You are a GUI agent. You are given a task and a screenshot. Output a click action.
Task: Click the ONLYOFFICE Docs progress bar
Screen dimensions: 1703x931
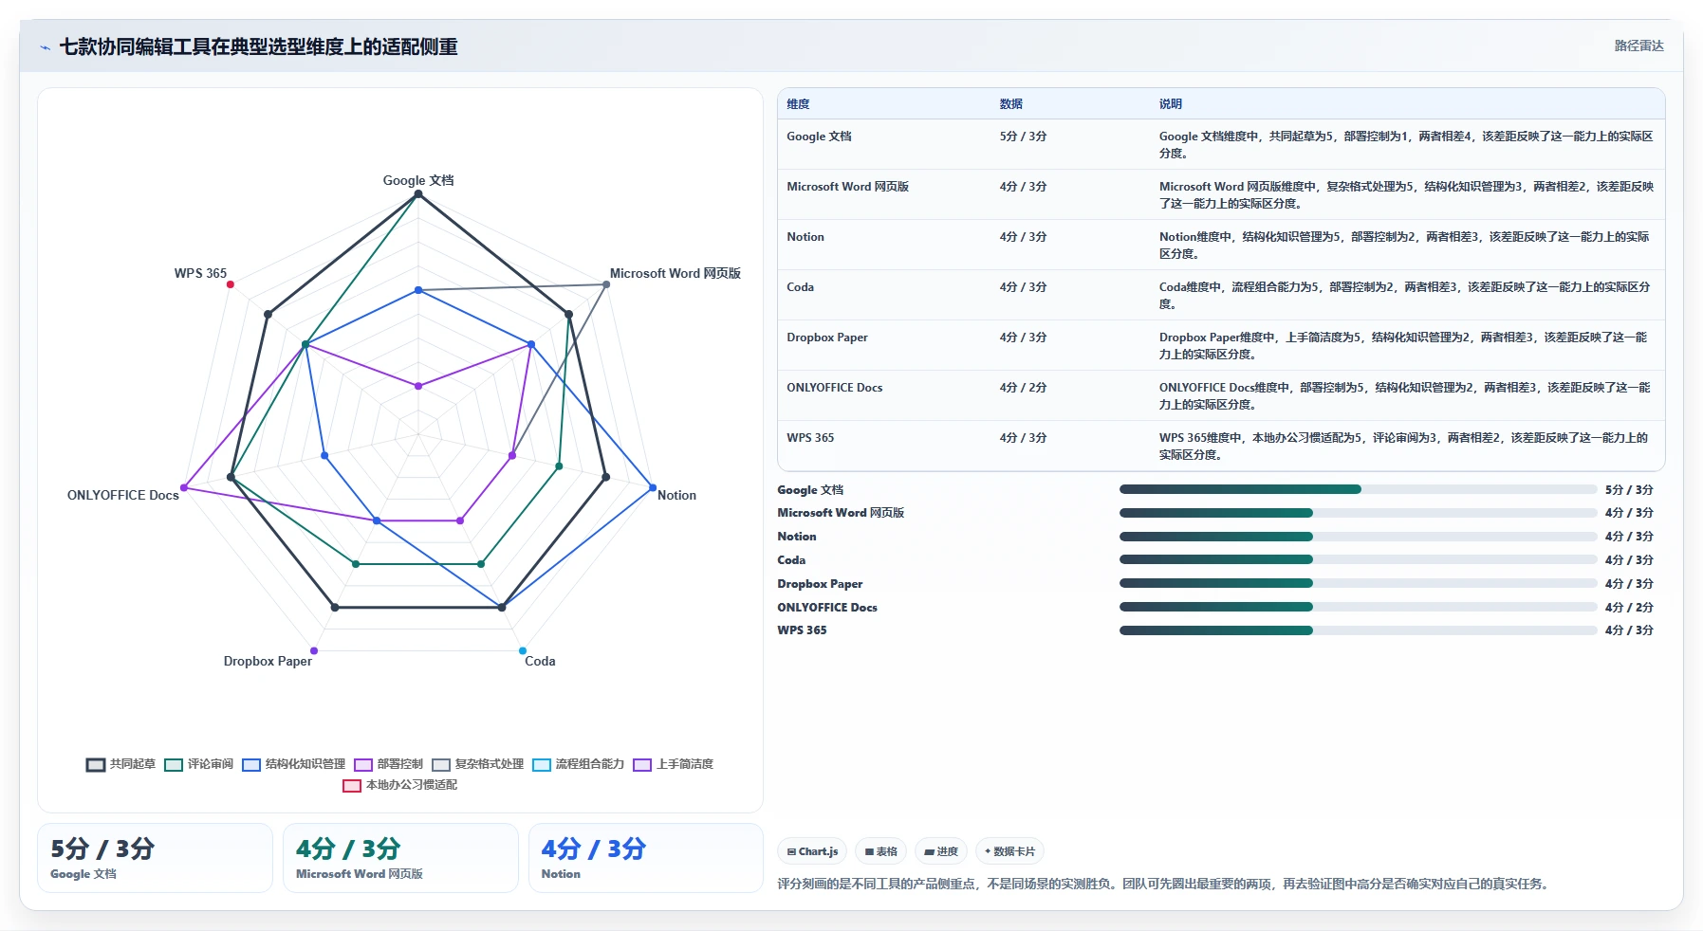pos(1359,607)
